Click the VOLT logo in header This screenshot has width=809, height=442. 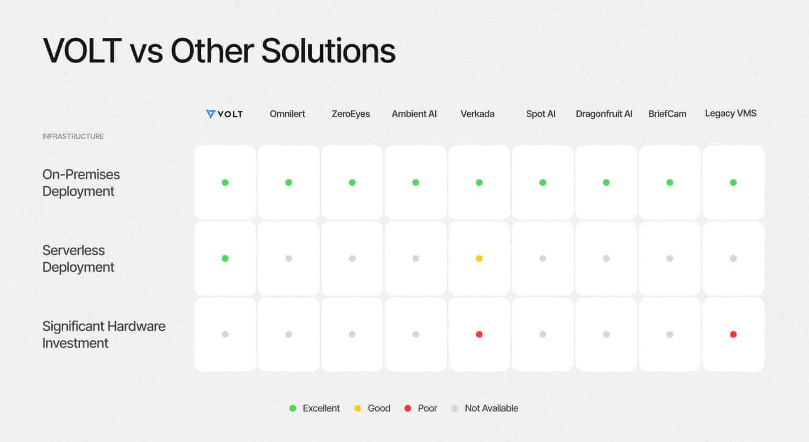[x=224, y=114]
